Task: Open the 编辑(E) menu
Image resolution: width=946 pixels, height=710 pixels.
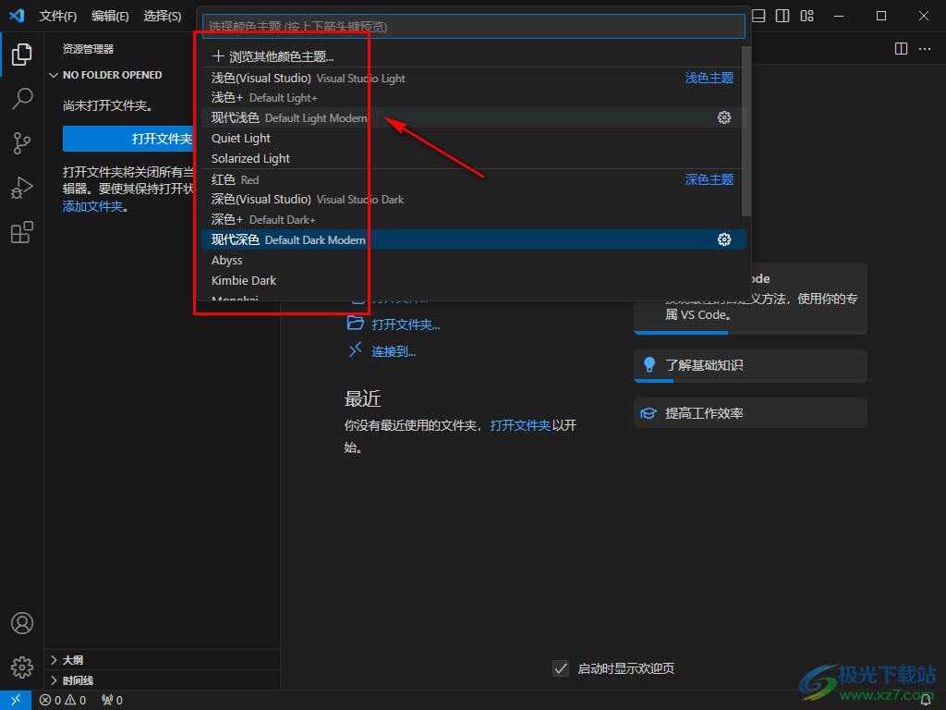Action: (111, 16)
